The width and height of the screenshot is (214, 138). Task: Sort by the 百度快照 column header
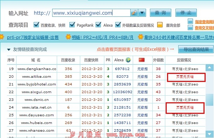[x=91, y=60]
